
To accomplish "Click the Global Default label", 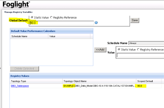I will pyautogui.click(x=18, y=20).
